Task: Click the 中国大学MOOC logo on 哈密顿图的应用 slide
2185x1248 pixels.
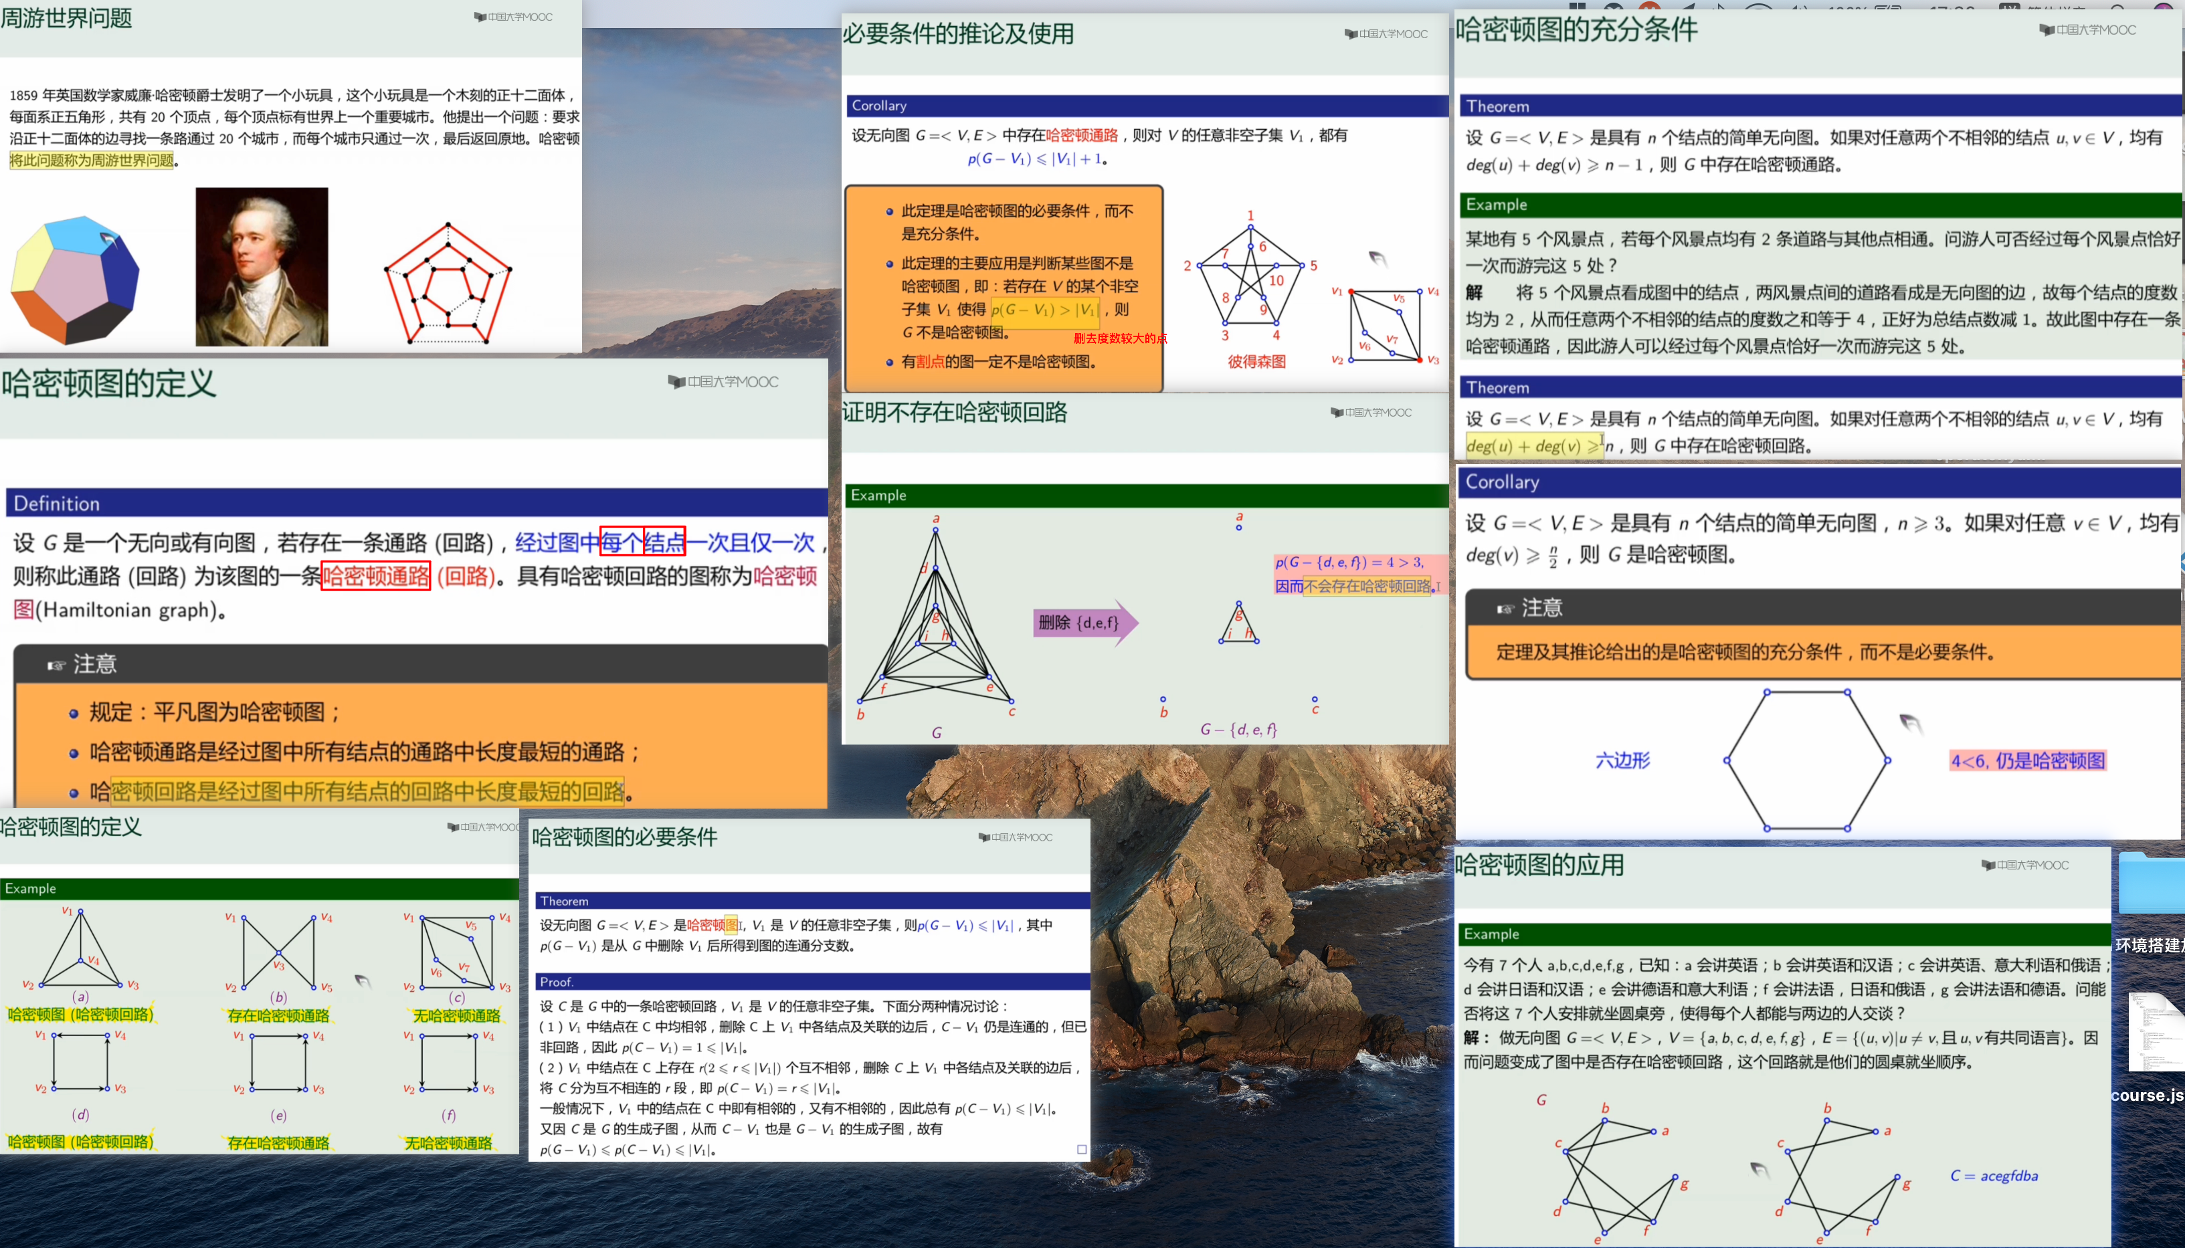Action: (2024, 865)
